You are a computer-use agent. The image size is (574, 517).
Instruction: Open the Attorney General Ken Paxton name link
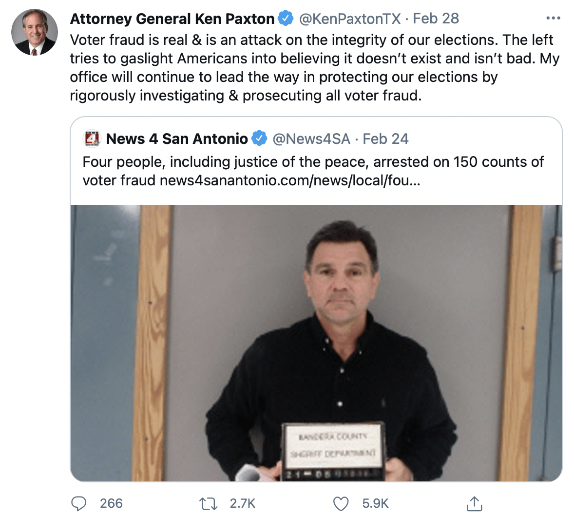[172, 19]
